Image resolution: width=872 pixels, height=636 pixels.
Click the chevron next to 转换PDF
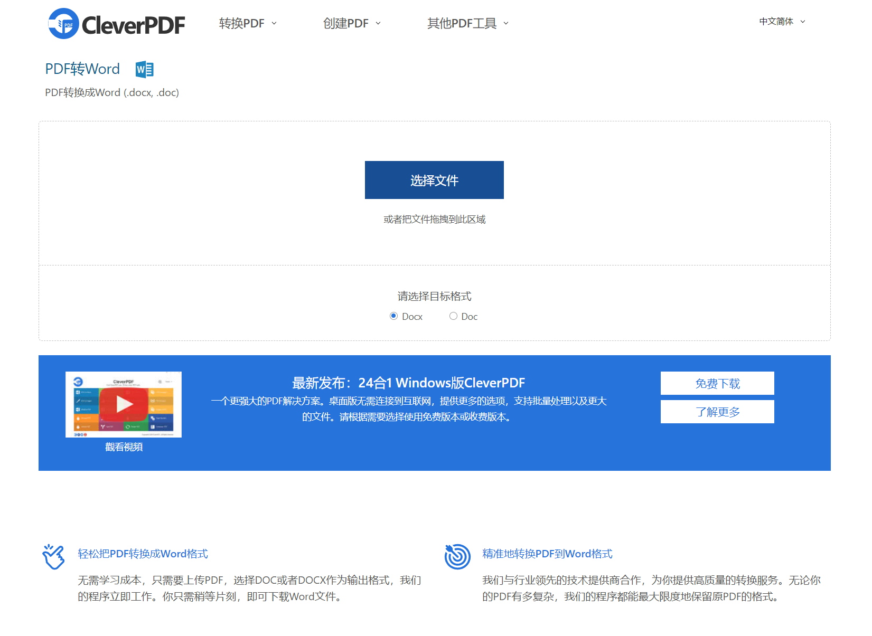click(274, 23)
